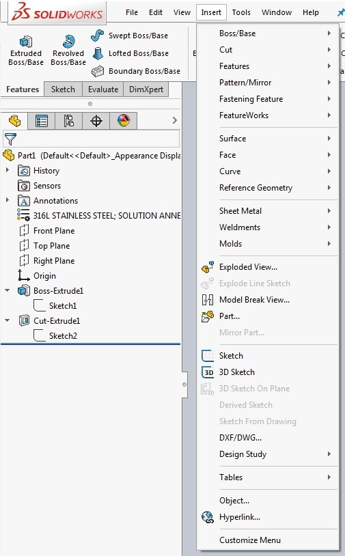Open Fastening Feature submenu
Screen dimensions: 345x556
point(268,99)
